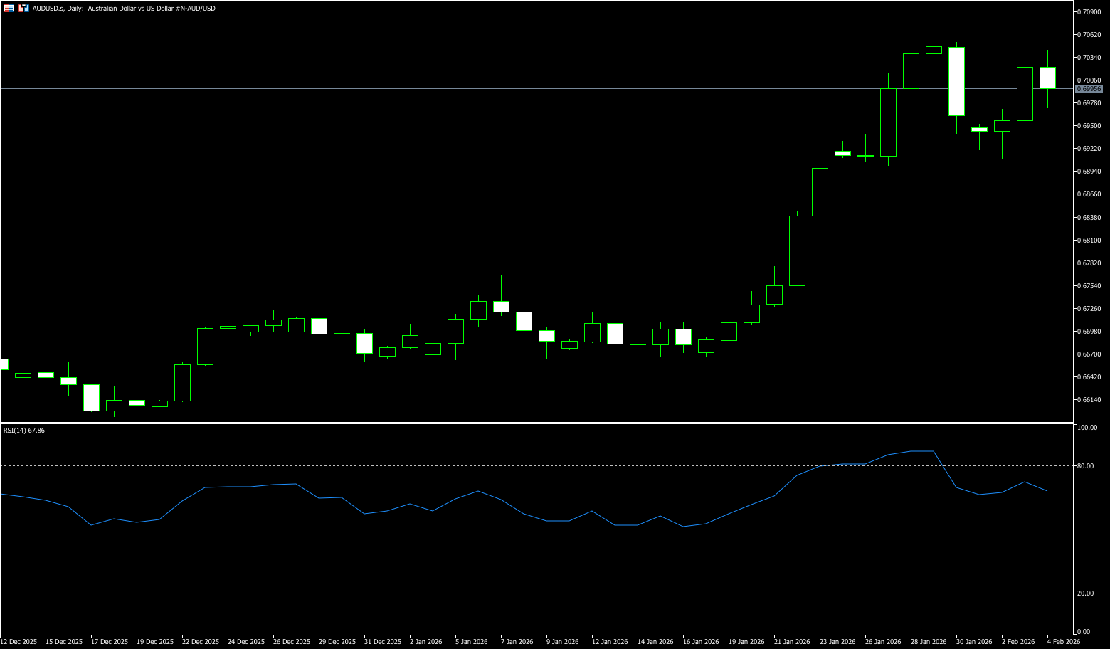This screenshot has width=1110, height=649.
Task: Click the 0.70900 price scale label
Action: point(1089,12)
